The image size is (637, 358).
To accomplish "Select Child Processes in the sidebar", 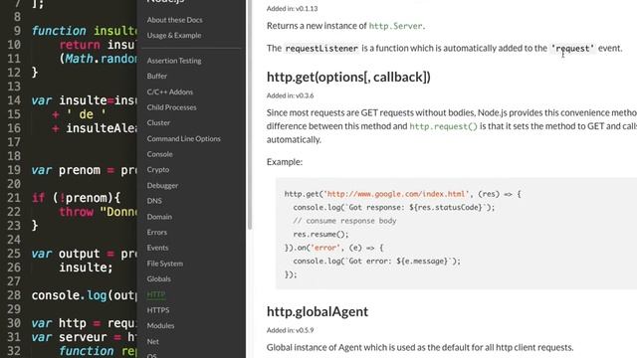I will click(x=171, y=107).
